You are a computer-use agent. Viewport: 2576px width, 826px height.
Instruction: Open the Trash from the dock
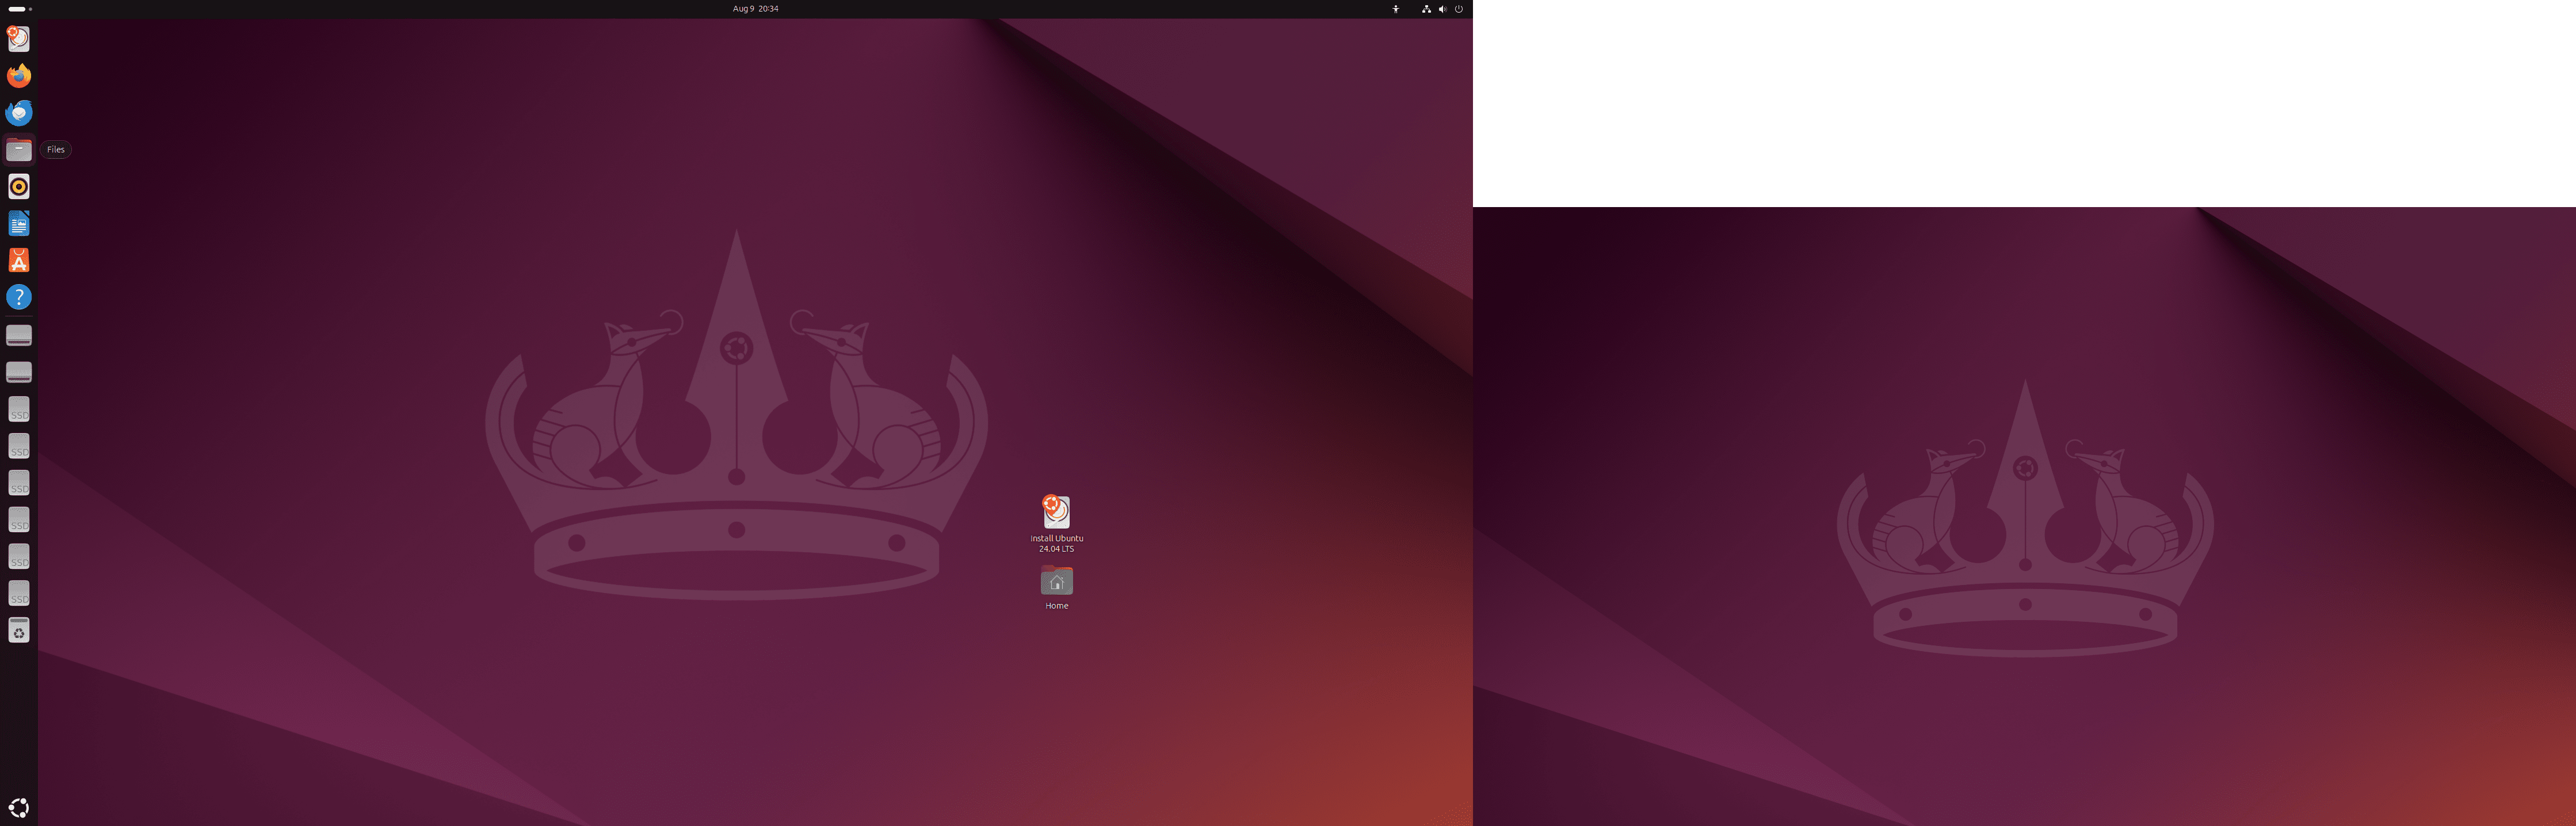click(x=19, y=630)
